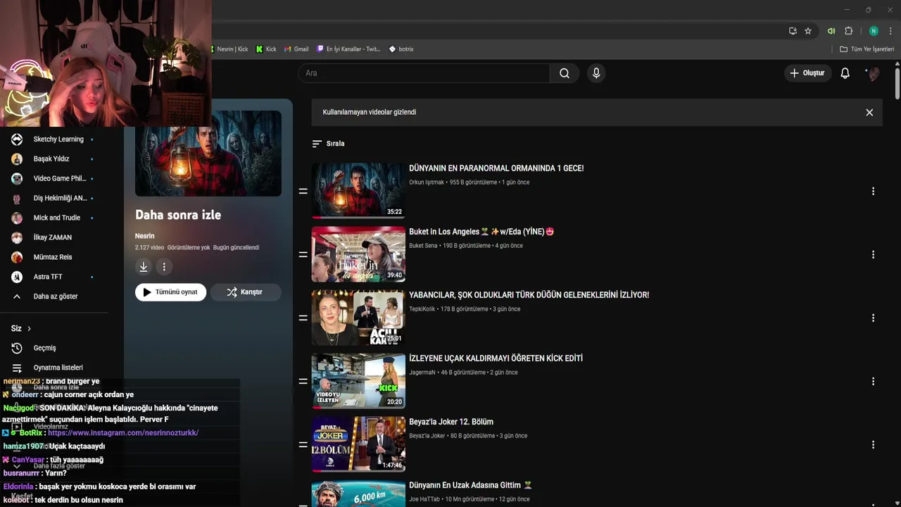This screenshot has width=901, height=507.
Task: Open the Chrome profile N avatar
Action: pyautogui.click(x=874, y=31)
